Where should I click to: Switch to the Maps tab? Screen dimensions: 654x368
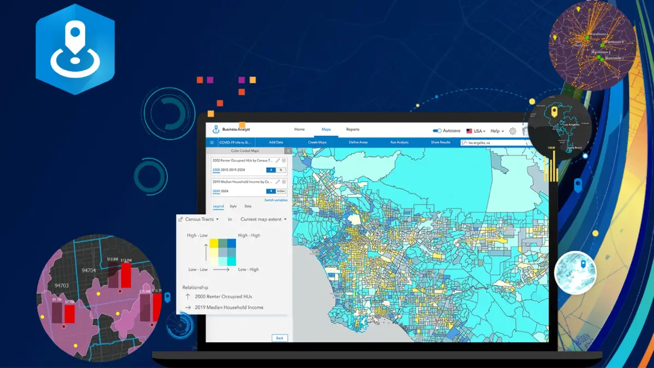point(326,130)
